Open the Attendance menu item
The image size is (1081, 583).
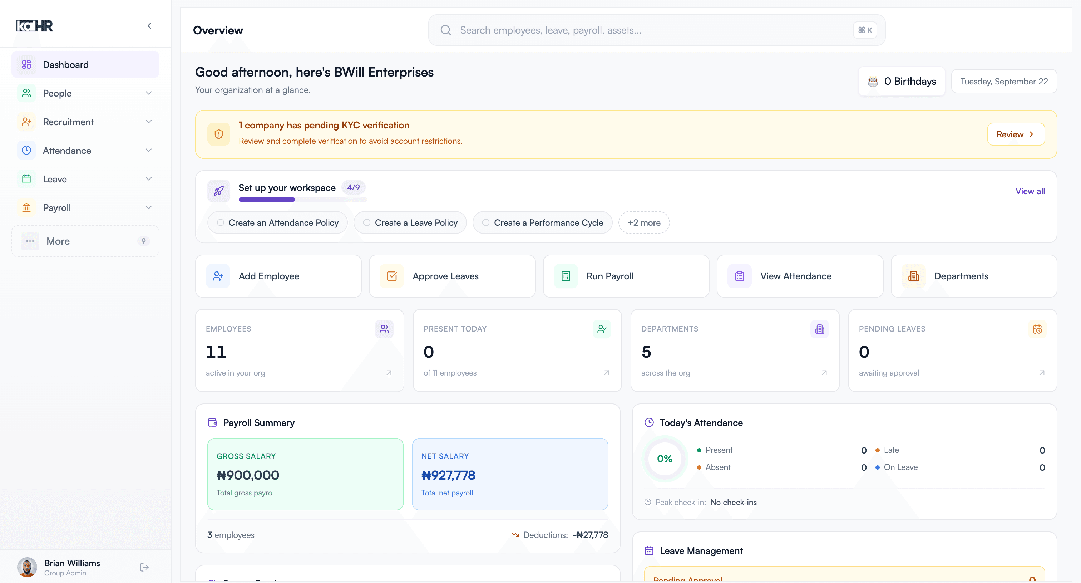tap(85, 150)
